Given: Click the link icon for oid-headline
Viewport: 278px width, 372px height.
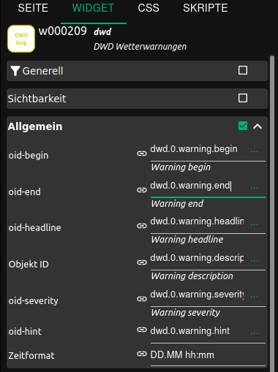Looking at the screenshot, I should (142, 226).
